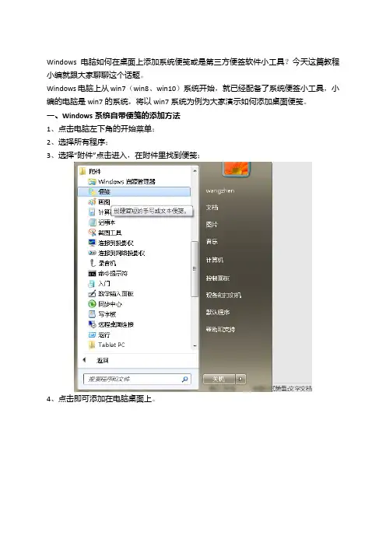The image size is (386, 546).
Task: Click the 搜索程序和文件 search field
Action: 137,379
